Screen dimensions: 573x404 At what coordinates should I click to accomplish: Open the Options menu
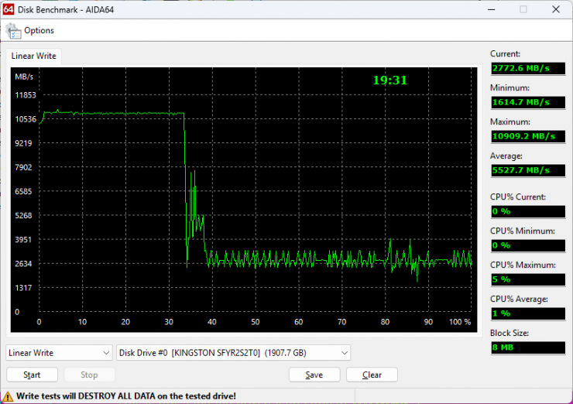39,30
